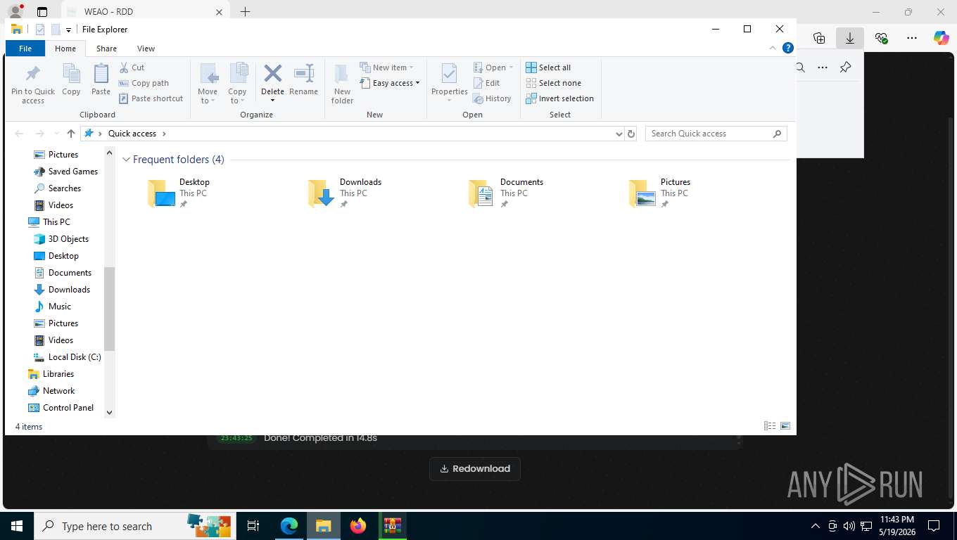Click the Delete red X icon
This screenshot has width=957, height=540.
(272, 74)
